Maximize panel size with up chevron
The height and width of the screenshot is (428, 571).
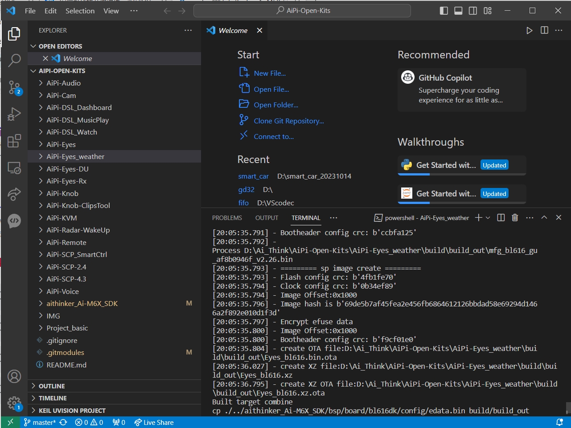point(544,217)
